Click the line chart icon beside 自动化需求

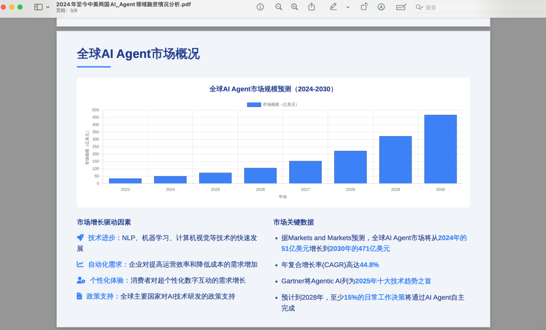pos(80,264)
